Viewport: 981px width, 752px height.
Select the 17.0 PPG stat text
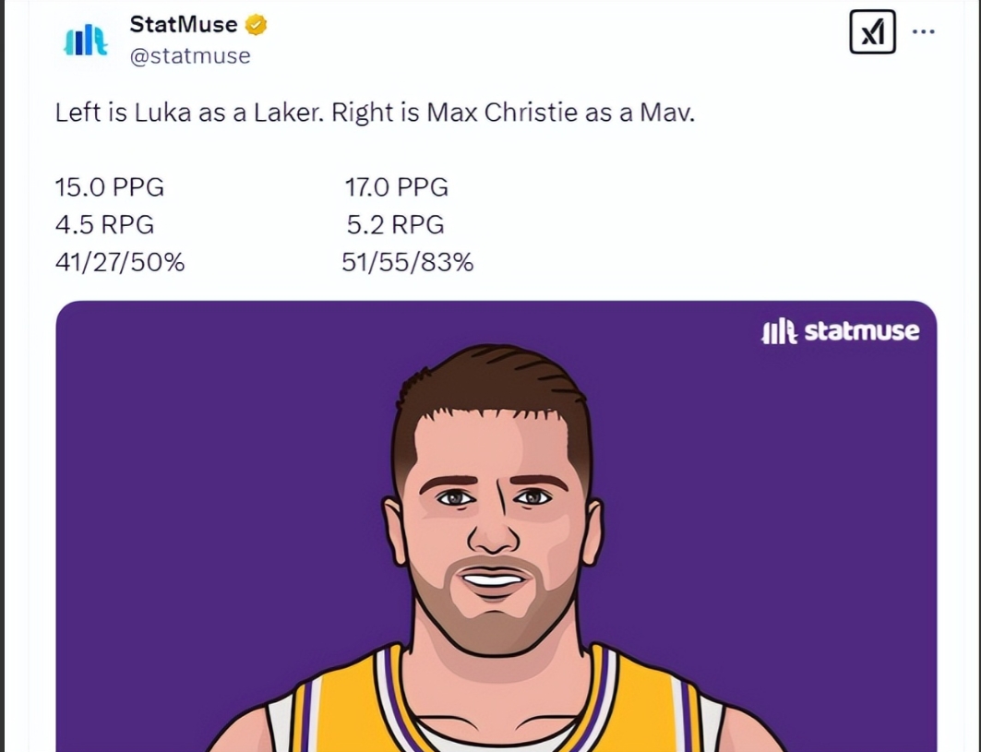pos(397,187)
